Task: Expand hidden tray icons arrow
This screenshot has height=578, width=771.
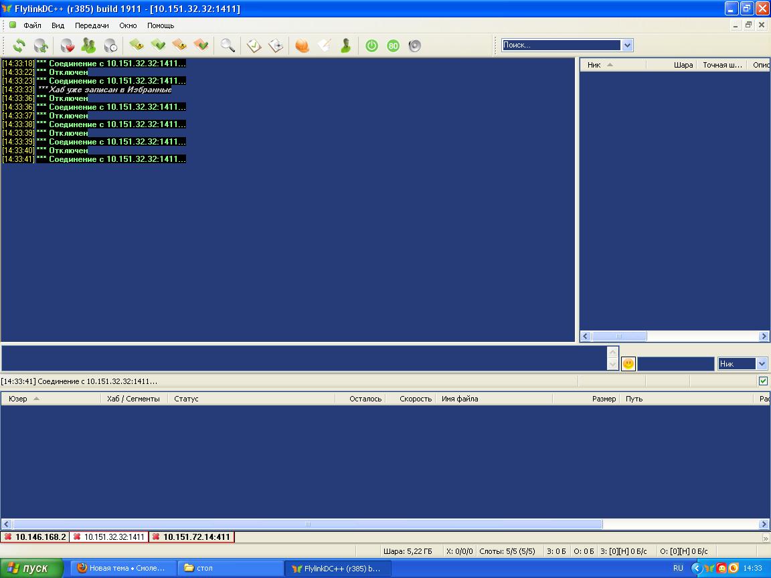Action: [696, 568]
